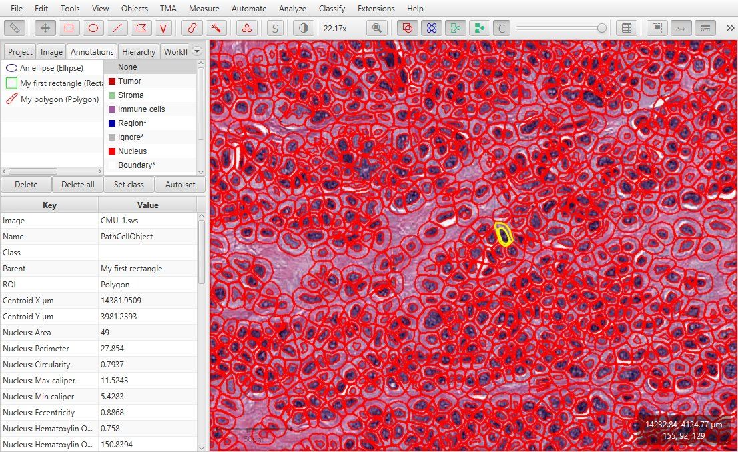
Task: Open the Classify menu
Action: (332, 9)
